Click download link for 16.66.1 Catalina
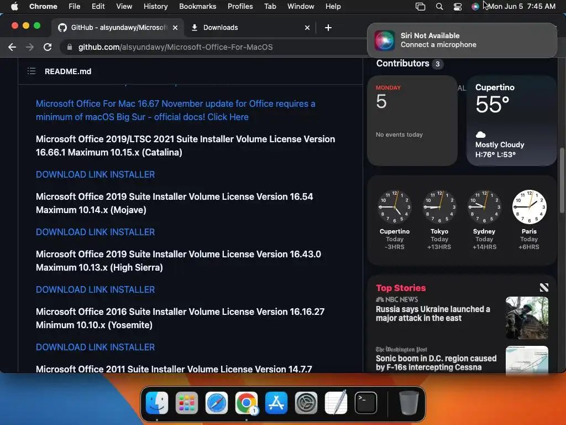The image size is (566, 425). 95,174
